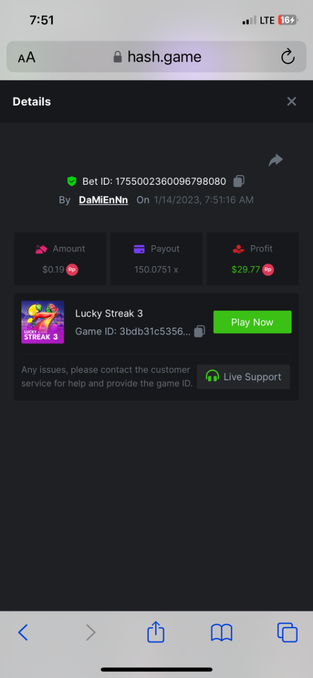Select the Payout 150.0751 x card
This screenshot has height=678, width=313.
tap(156, 259)
